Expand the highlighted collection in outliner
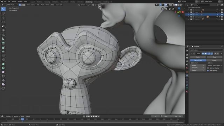Screen dimensions: 224x126 pos(189,14)
